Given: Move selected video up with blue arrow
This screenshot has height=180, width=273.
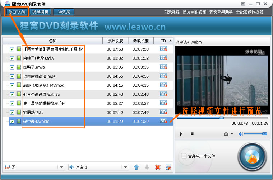Looking at the screenshot, I should [x=136, y=167].
